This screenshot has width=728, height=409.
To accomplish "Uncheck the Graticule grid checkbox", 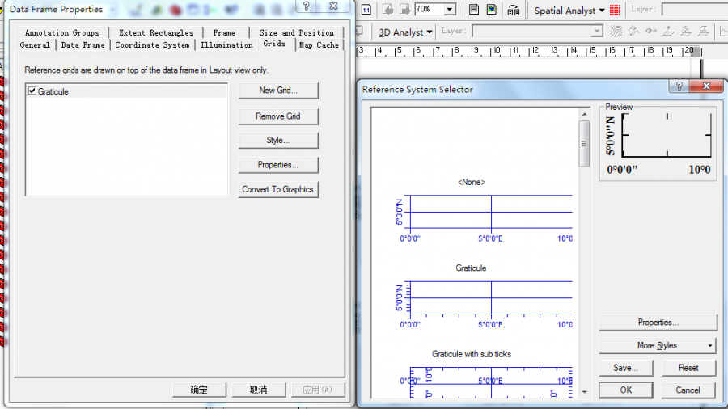I will (32, 91).
